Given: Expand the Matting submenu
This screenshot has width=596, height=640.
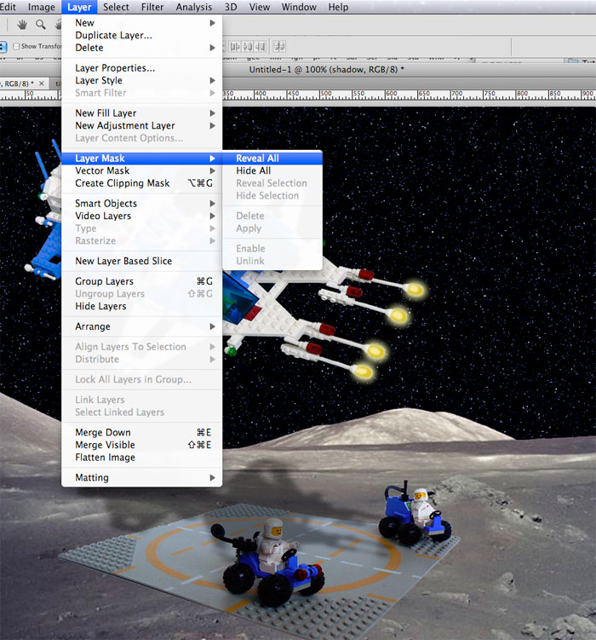Looking at the screenshot, I should coord(141,477).
